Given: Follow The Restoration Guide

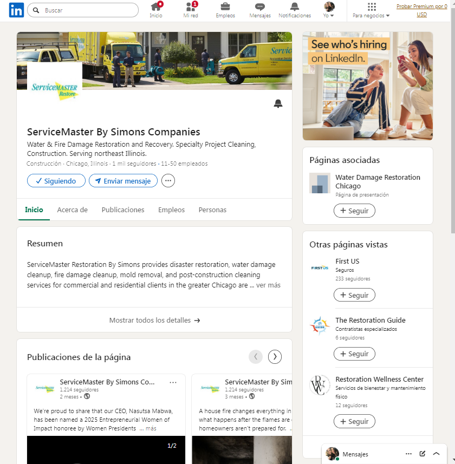Looking at the screenshot, I should (354, 354).
